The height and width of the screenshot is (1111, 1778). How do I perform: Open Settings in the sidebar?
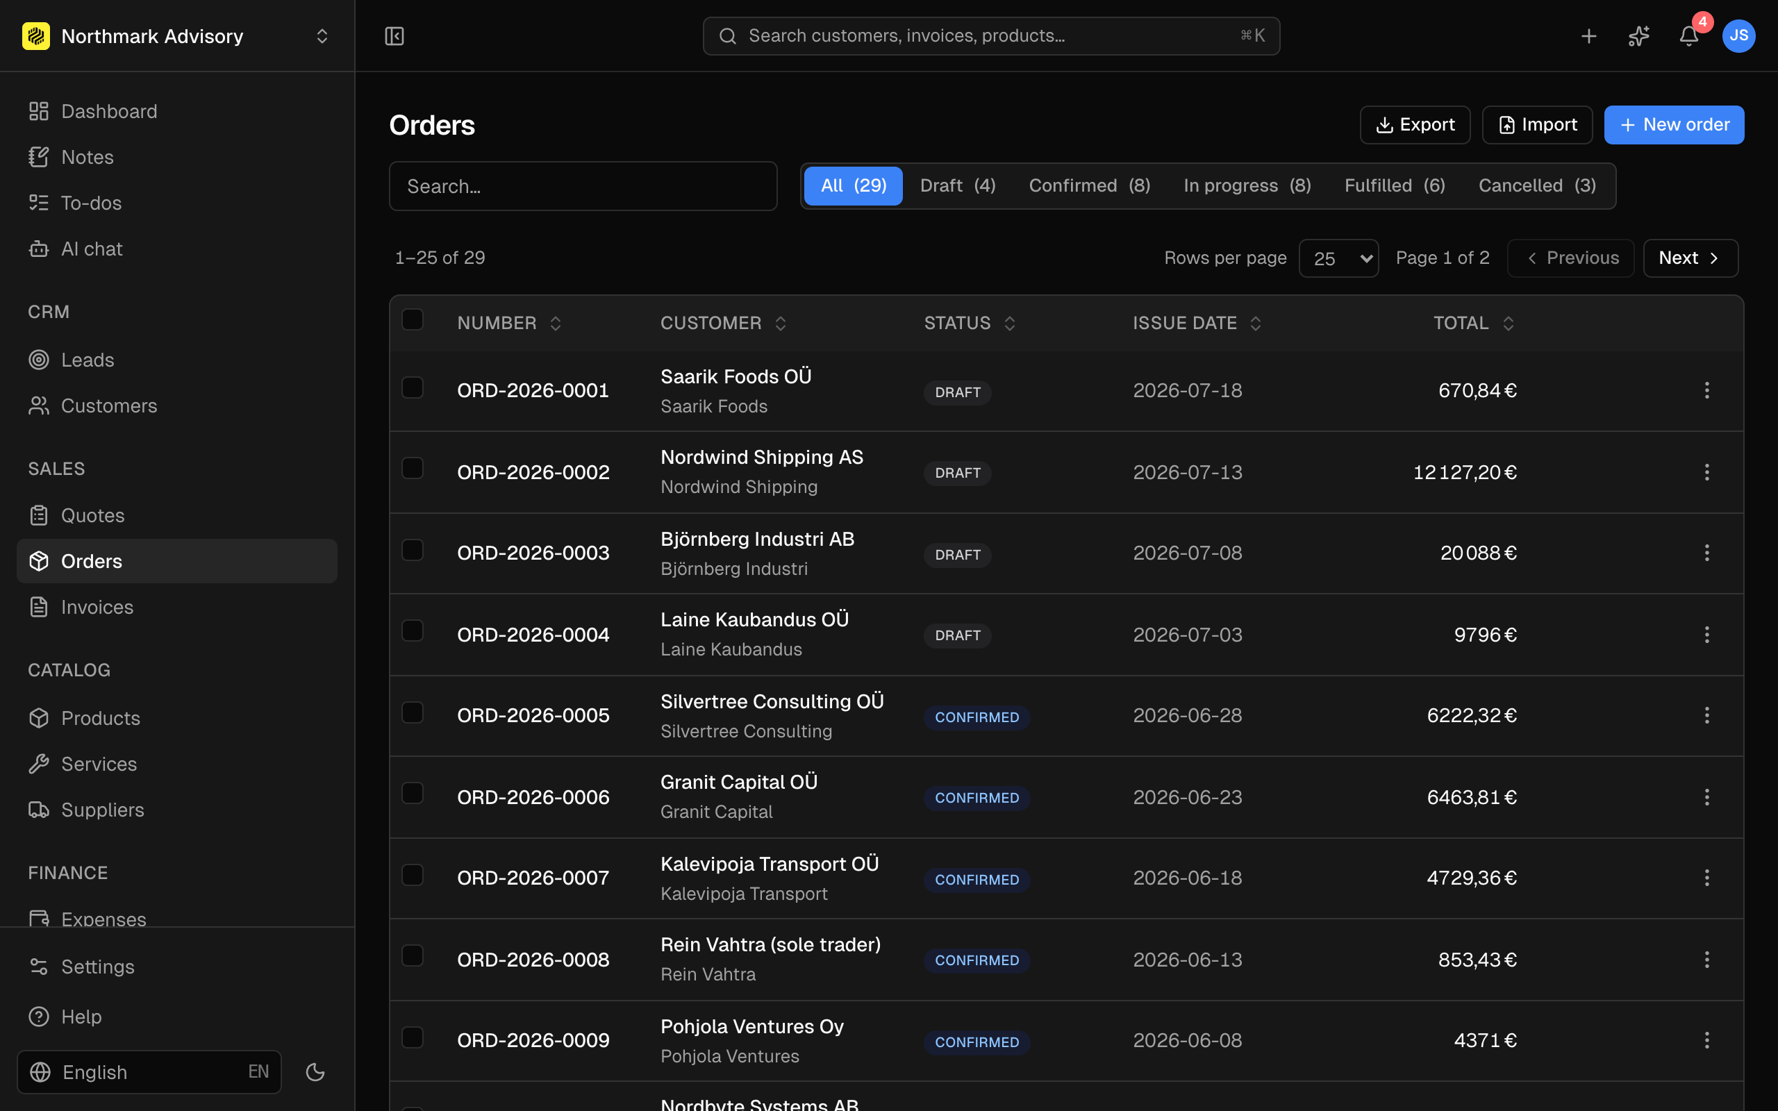click(176, 967)
